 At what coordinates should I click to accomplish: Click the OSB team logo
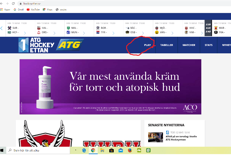(x=127, y=32)
